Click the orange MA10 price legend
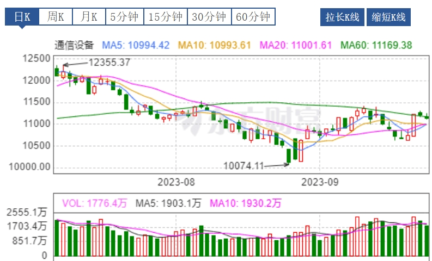432x261 pixels. (215, 45)
